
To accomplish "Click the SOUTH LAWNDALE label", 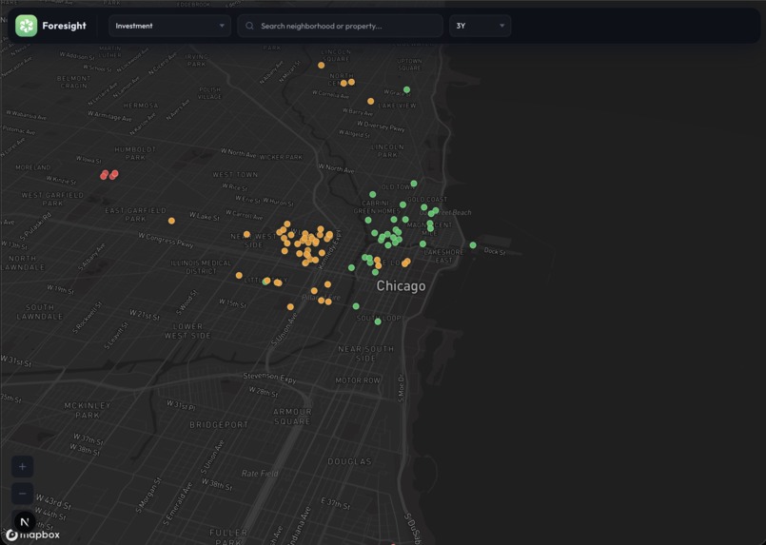I will pos(40,312).
